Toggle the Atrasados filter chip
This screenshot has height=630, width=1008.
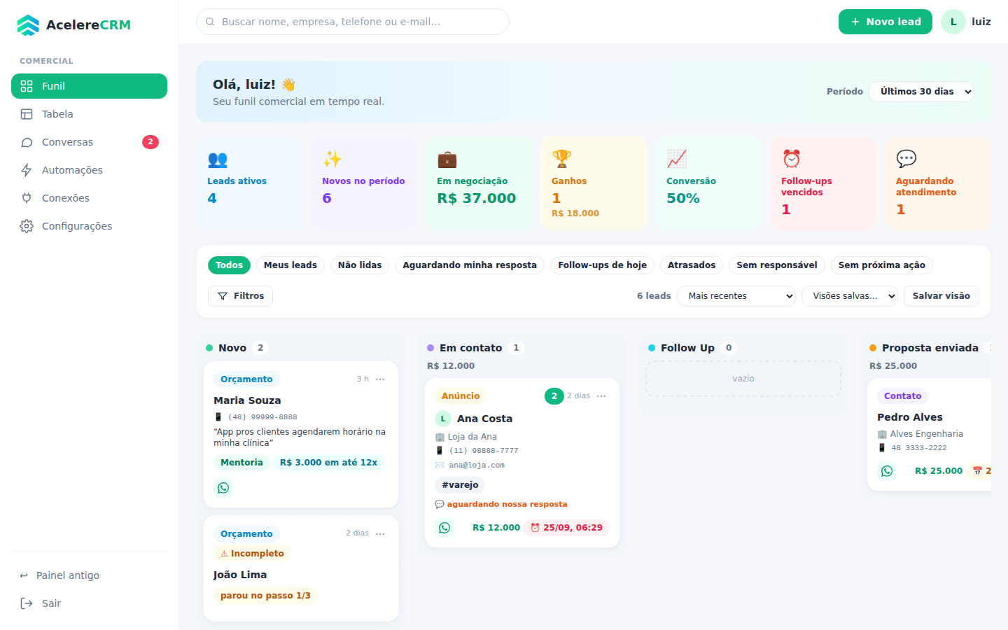coord(692,265)
